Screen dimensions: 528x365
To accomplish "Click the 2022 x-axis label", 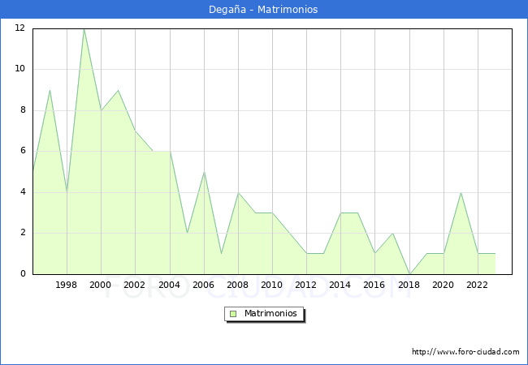I will [478, 286].
